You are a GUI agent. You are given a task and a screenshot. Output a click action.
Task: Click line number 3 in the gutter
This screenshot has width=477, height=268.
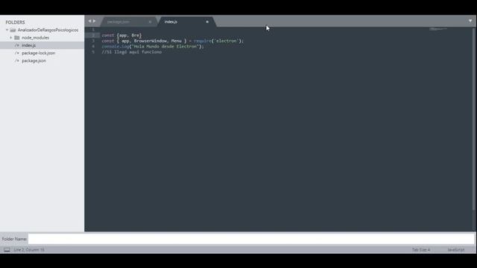pos(93,41)
